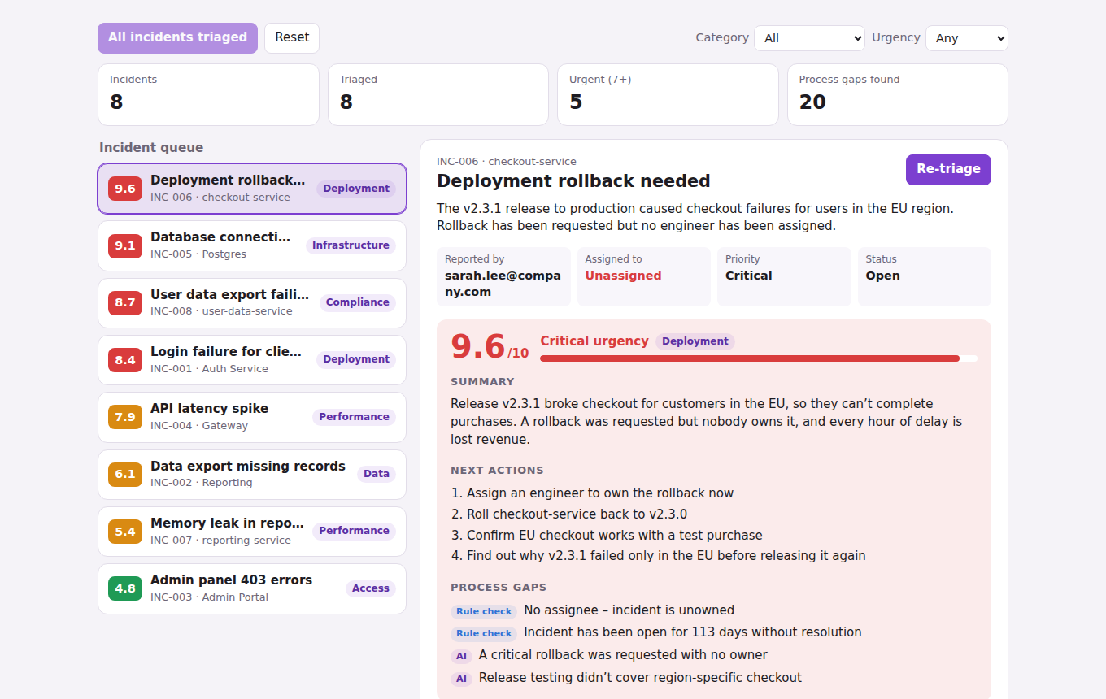The image size is (1106, 699).
Task: Click the Compliance category tag
Action: coord(358,302)
